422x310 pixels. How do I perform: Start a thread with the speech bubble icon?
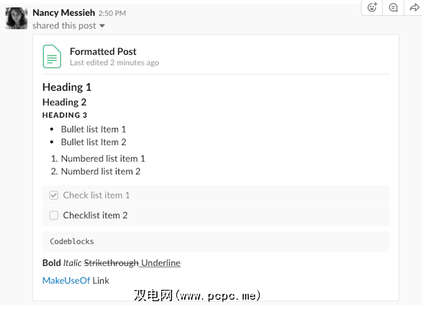(x=393, y=8)
